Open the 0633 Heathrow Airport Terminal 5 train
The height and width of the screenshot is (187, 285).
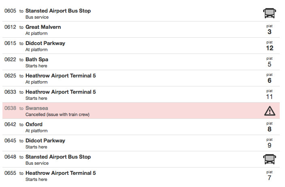pyautogui.click(x=60, y=92)
